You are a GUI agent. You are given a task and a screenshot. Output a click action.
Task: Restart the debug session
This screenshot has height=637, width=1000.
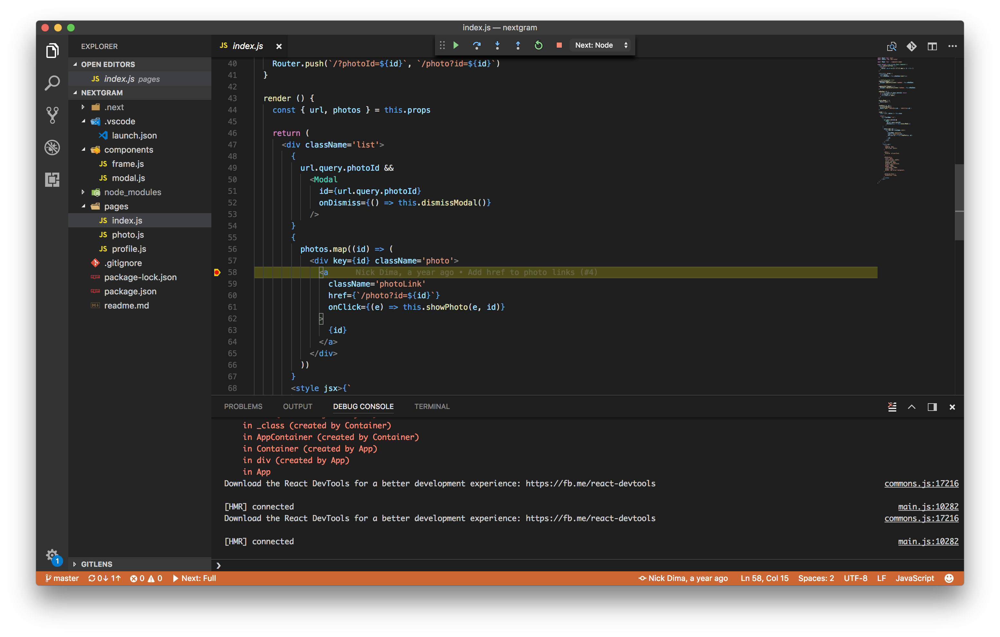click(539, 45)
